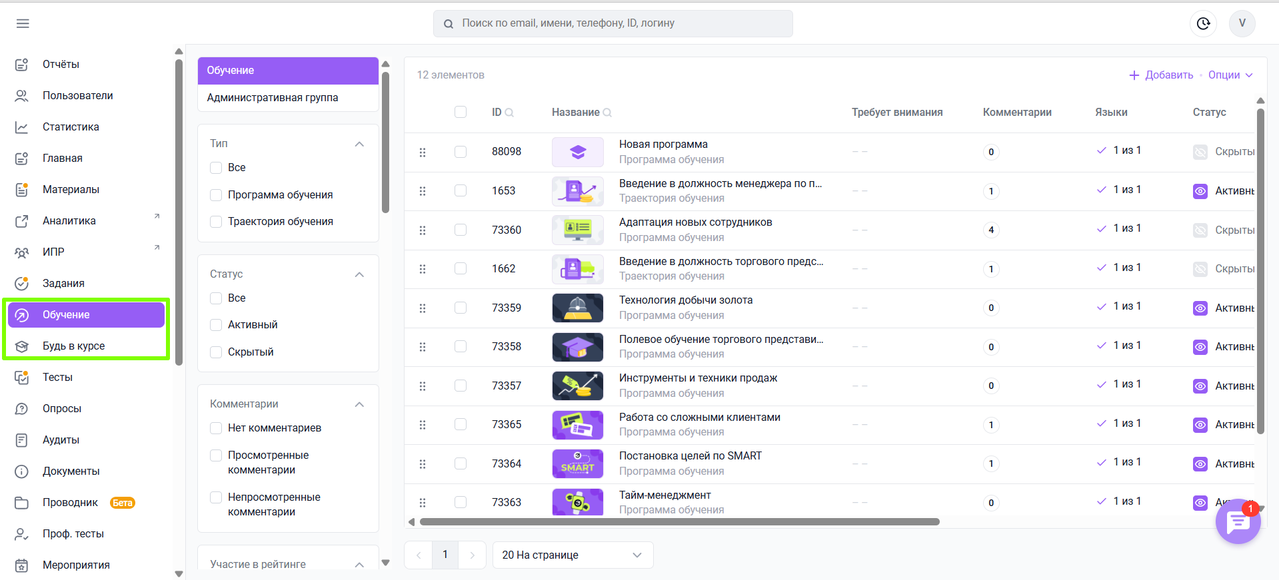Go to Главная in the sidebar
1279x580 pixels.
pyautogui.click(x=63, y=158)
